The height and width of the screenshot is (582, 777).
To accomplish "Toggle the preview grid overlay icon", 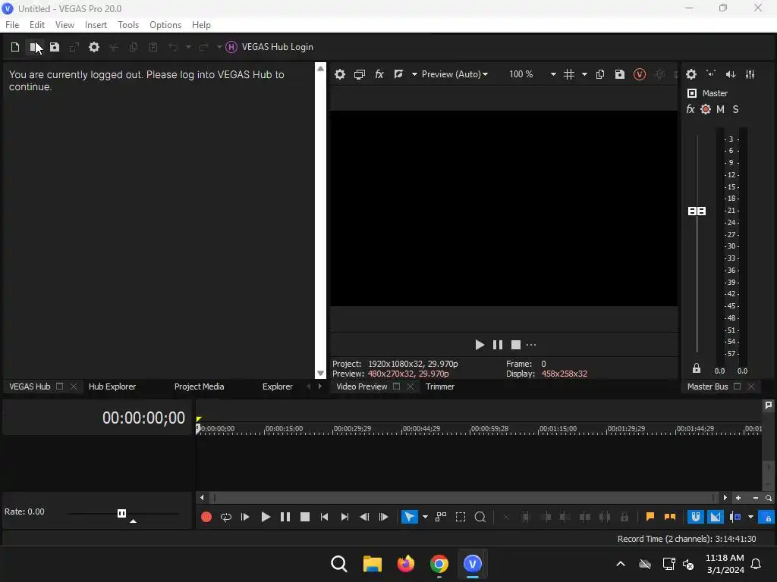I will 569,74.
